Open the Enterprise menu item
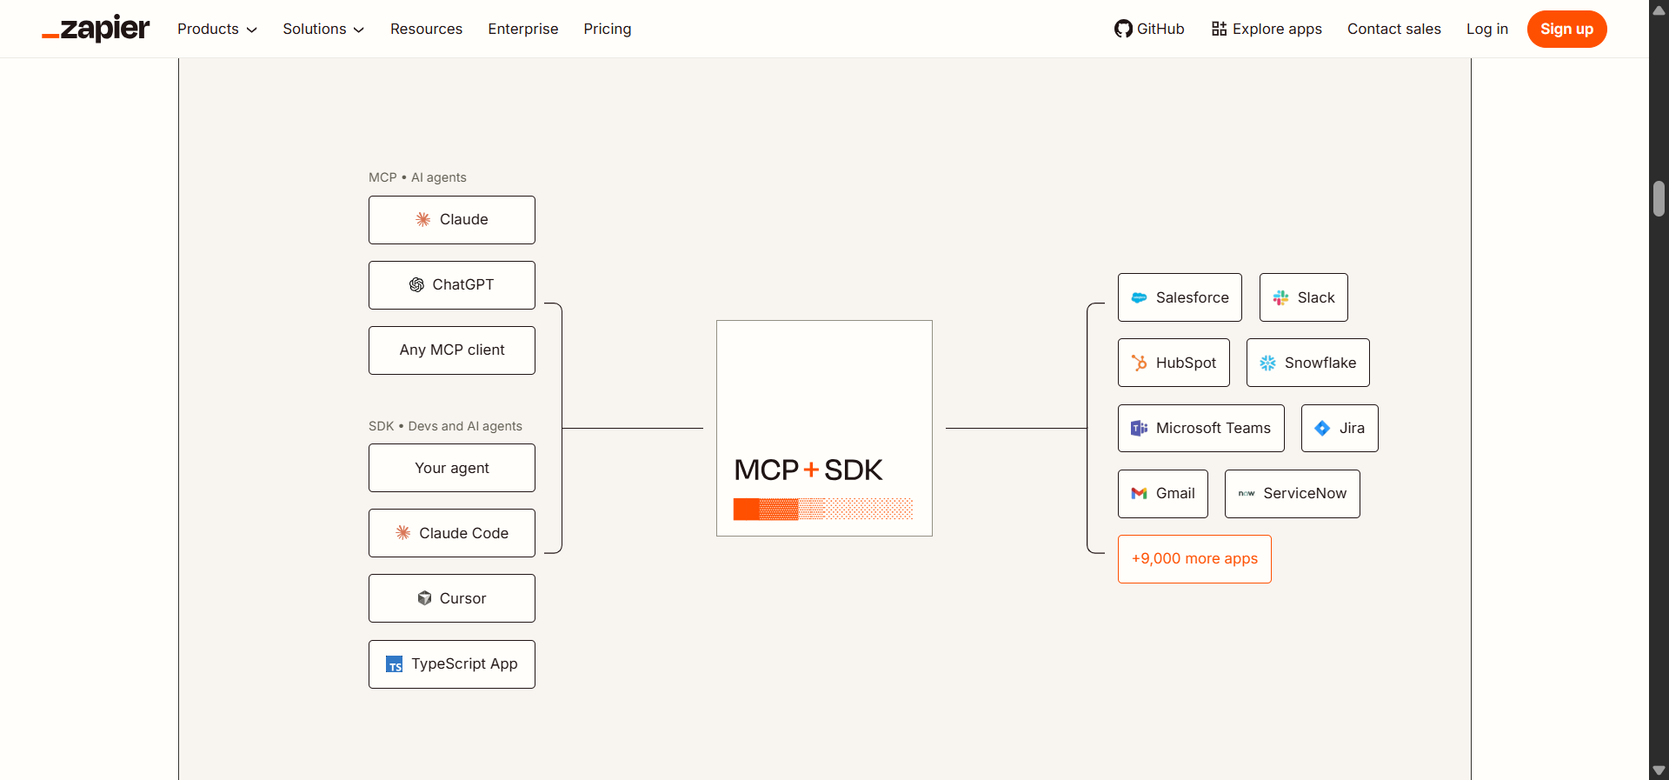Viewport: 1669px width, 780px height. coord(523,29)
